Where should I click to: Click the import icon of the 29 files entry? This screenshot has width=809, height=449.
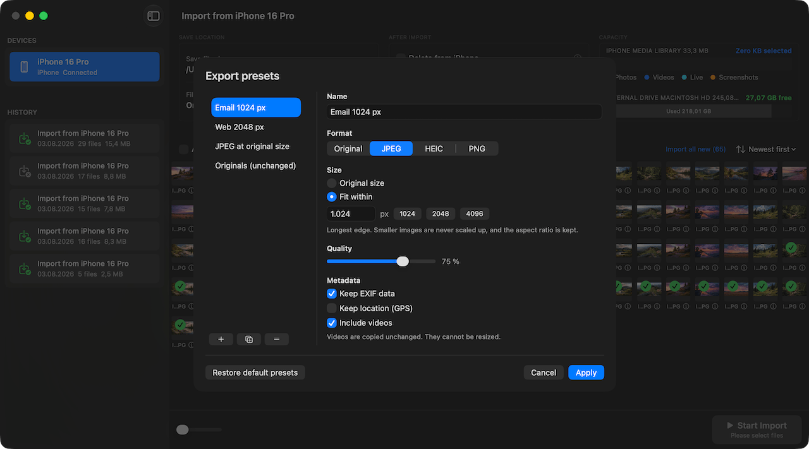tap(24, 138)
